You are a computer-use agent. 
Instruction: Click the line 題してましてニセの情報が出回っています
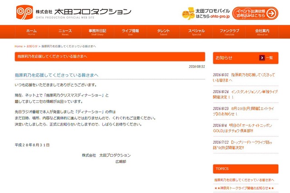49,101
